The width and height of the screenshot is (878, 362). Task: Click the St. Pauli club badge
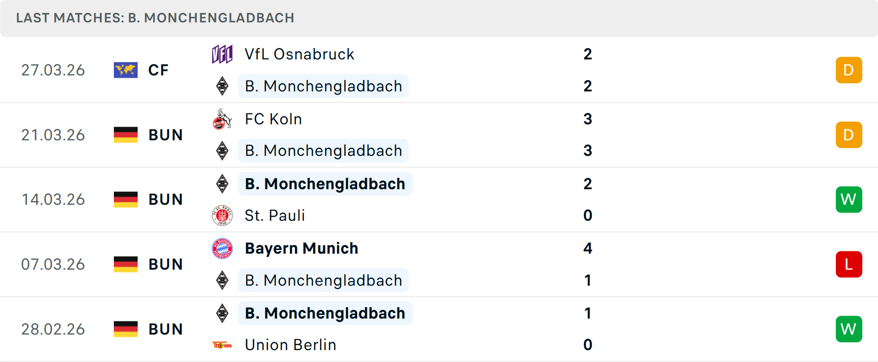point(222,215)
